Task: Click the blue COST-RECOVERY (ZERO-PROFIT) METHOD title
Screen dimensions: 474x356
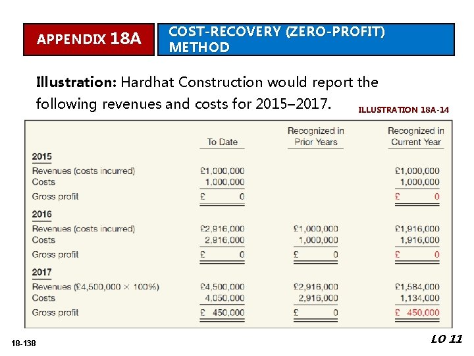Action: pyautogui.click(x=306, y=40)
